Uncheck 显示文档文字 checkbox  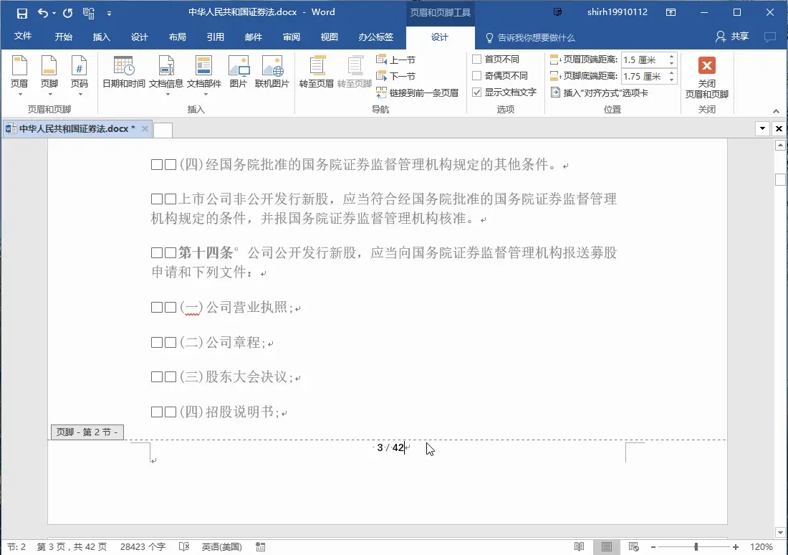[476, 92]
